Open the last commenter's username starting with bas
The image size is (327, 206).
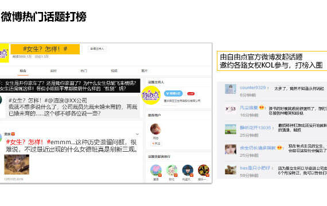coord(255,168)
